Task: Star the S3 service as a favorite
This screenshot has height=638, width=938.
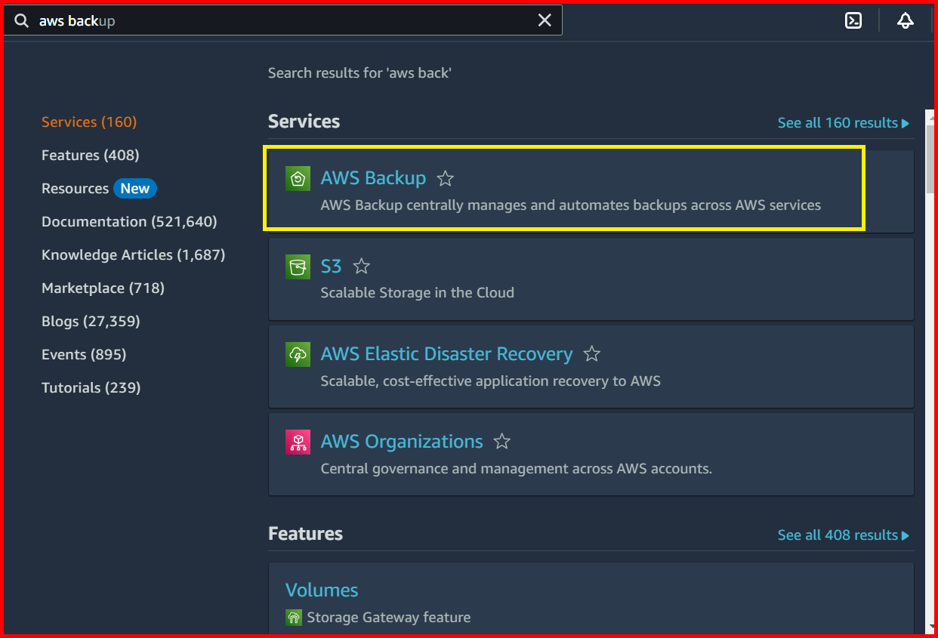Action: click(361, 266)
